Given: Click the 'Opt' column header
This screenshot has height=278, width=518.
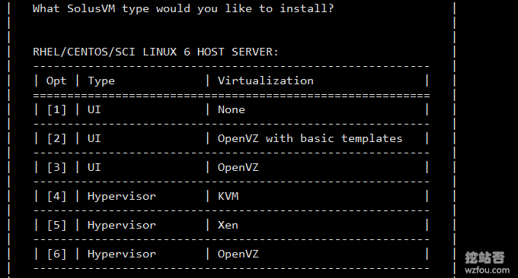Looking at the screenshot, I should [x=56, y=81].
